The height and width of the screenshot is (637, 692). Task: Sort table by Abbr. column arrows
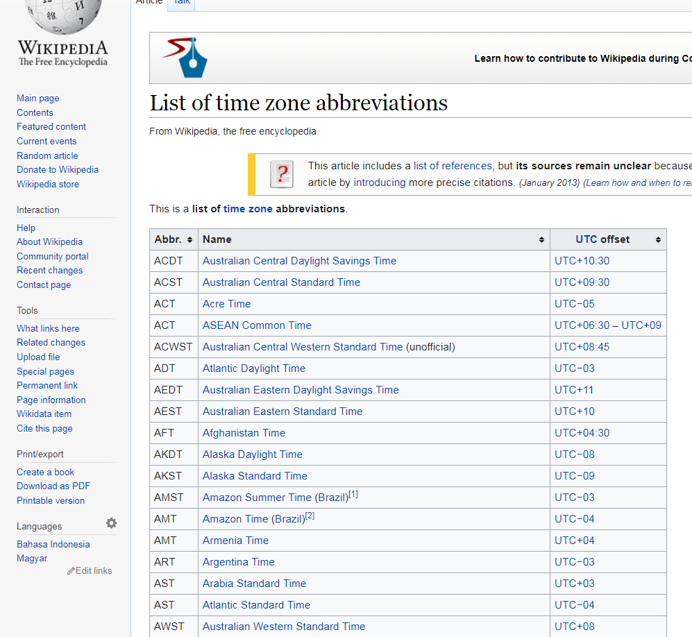click(x=190, y=240)
